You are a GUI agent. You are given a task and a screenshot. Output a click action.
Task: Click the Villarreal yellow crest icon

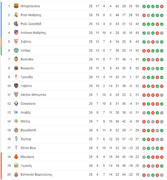point(16,68)
